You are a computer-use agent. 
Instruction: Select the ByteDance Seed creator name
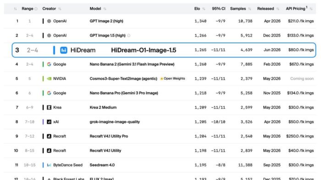(x=68, y=165)
